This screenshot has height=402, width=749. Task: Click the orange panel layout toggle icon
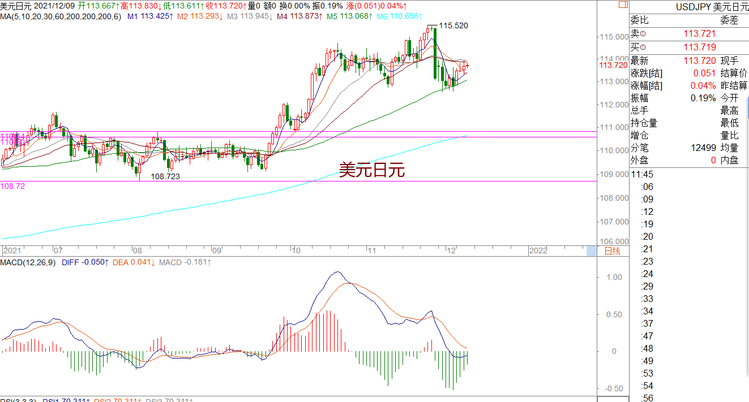click(x=623, y=5)
